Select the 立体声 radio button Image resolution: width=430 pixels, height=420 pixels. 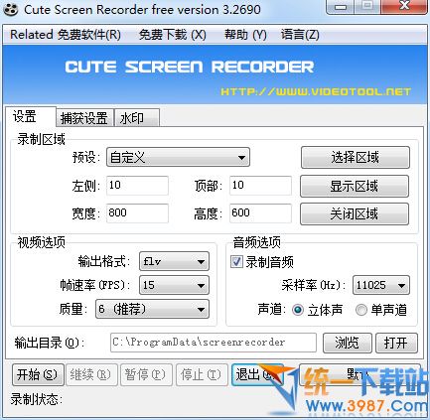298,310
